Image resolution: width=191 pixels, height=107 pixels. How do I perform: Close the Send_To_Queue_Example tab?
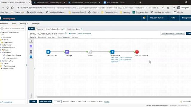64,29
